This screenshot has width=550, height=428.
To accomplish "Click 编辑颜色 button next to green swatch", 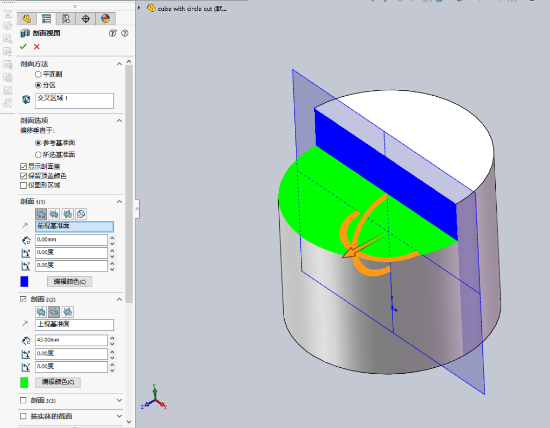I will coord(58,382).
